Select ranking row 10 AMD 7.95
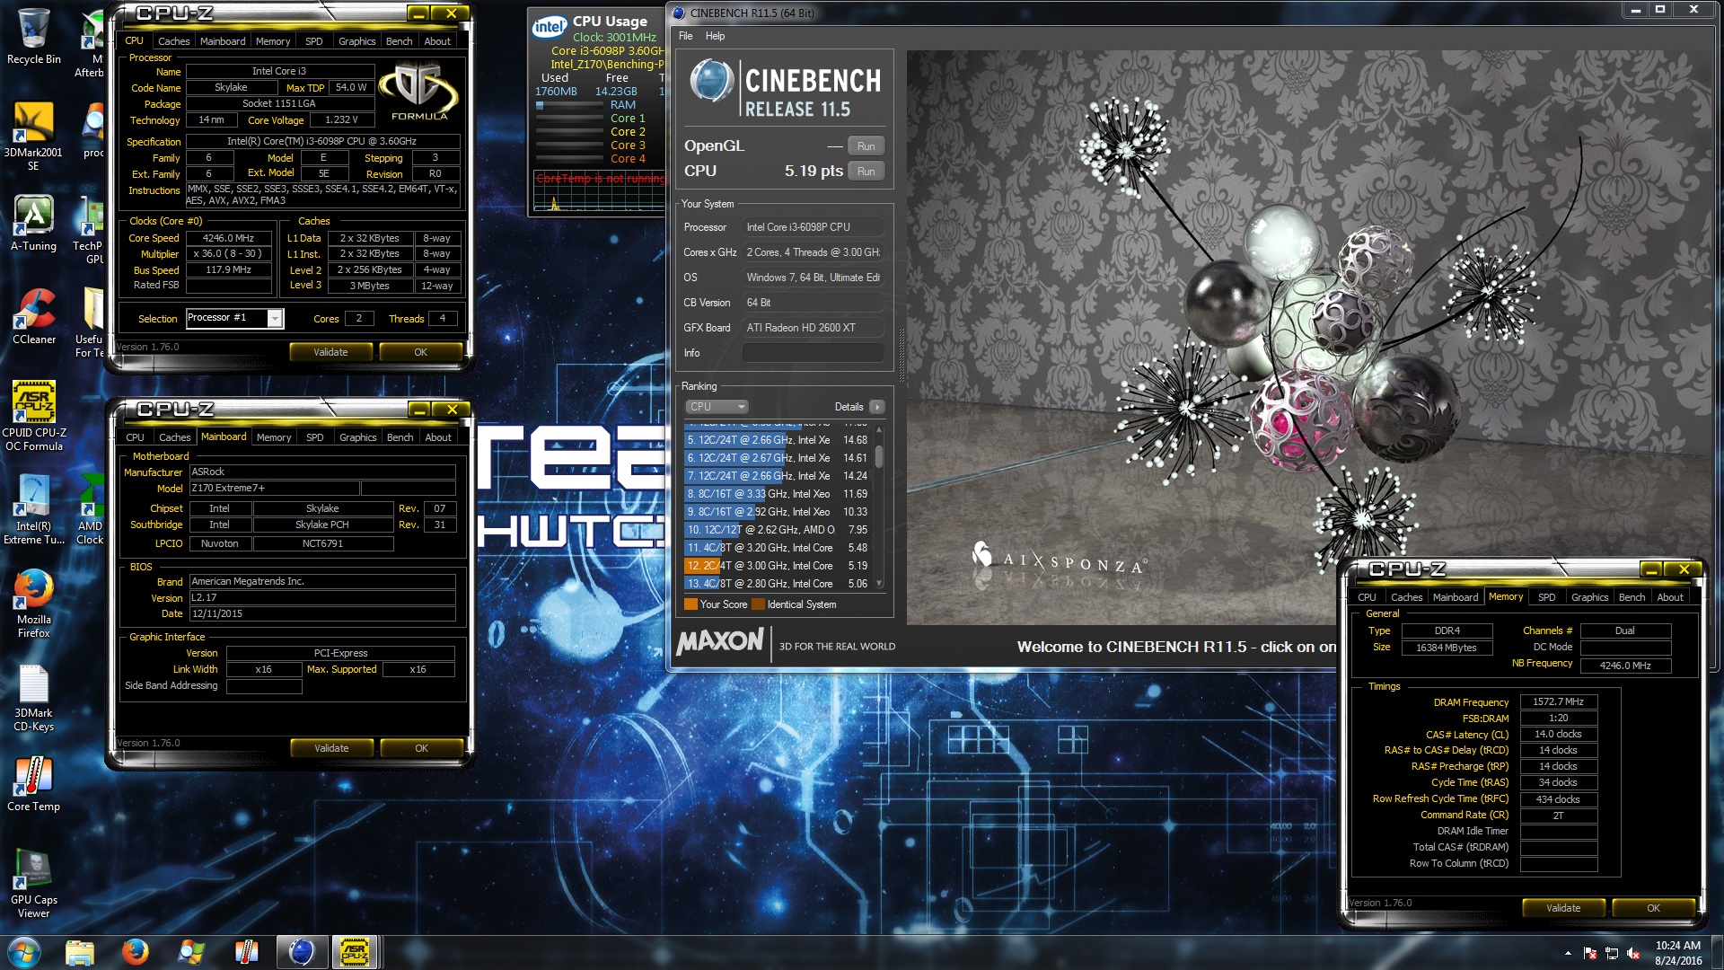1724x970 pixels. pos(778,530)
